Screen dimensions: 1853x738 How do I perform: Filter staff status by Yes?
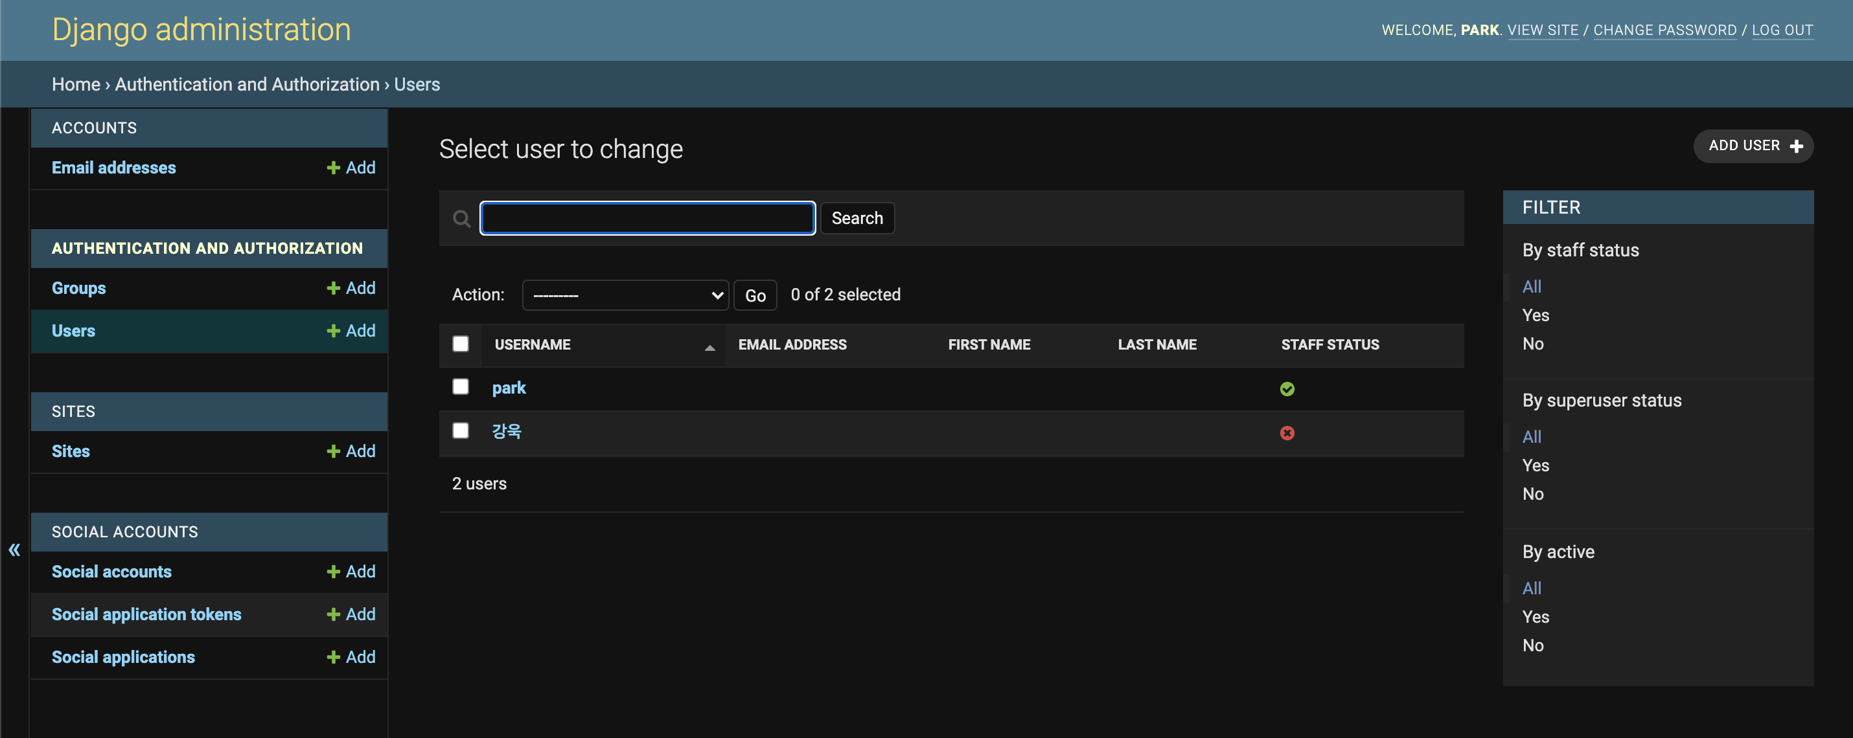[1535, 315]
